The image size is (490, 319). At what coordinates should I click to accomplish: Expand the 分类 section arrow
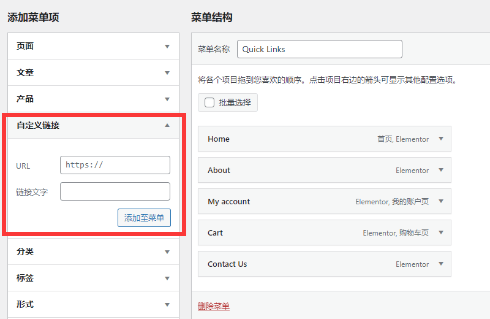pyautogui.click(x=167, y=252)
